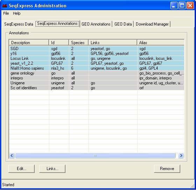This screenshot has width=196, height=190.
Task: Click the horizontal scrollbar thumb
Action: [x=95, y=156]
